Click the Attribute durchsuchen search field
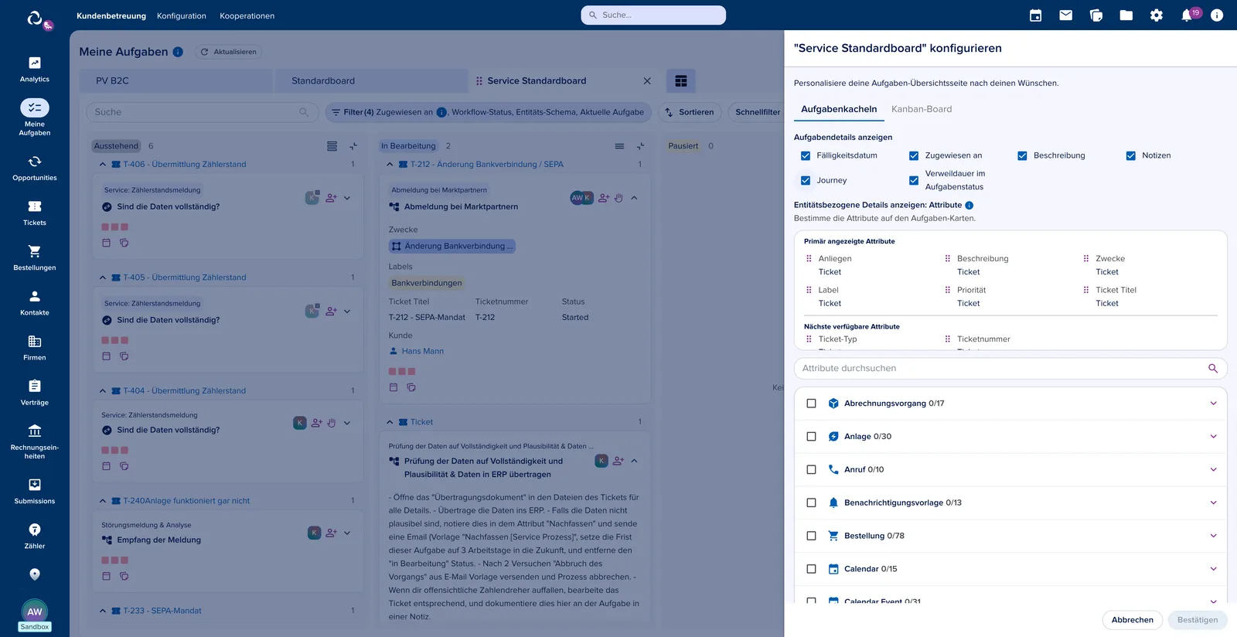 [1010, 369]
